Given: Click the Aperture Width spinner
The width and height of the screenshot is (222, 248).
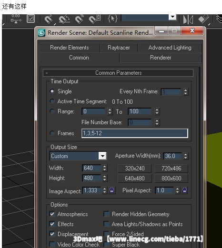Looking at the screenshot, I should click(185, 156).
